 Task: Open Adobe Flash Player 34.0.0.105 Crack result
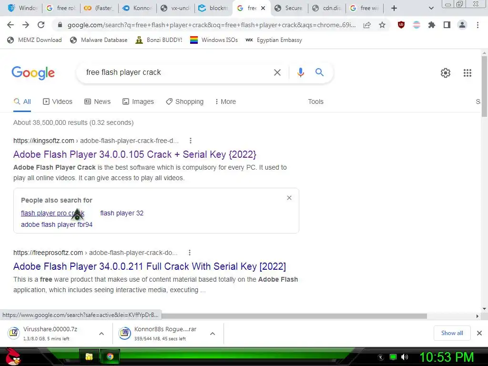(x=135, y=154)
